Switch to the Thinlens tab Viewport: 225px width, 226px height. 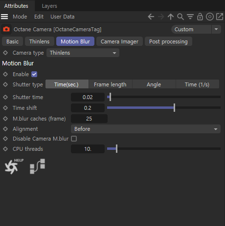40,41
